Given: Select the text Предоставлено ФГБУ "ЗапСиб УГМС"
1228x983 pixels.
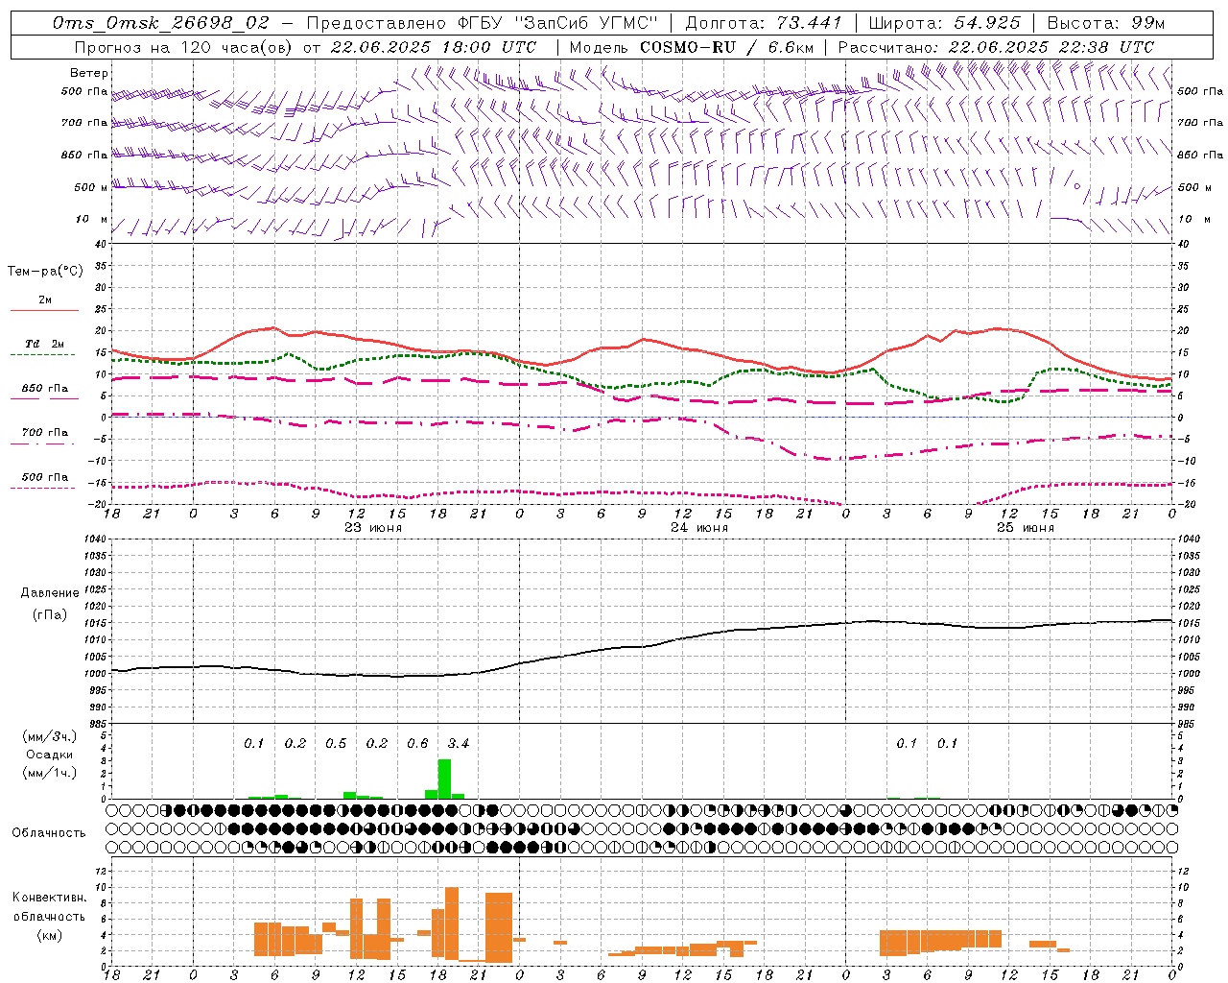Looking at the screenshot, I should pos(484,23).
